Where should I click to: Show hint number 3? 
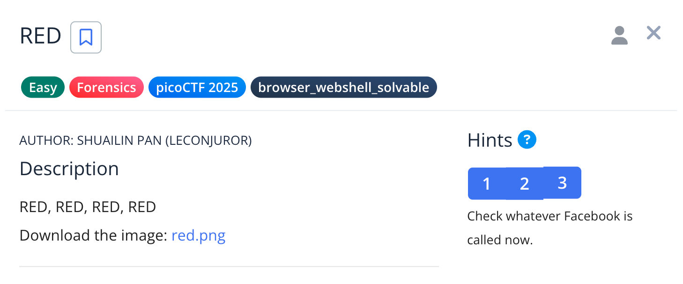coord(563,183)
